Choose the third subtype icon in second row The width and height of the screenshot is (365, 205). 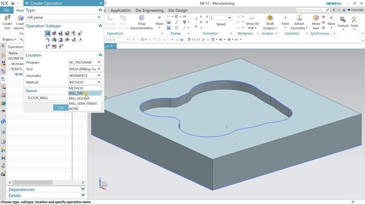(60, 40)
